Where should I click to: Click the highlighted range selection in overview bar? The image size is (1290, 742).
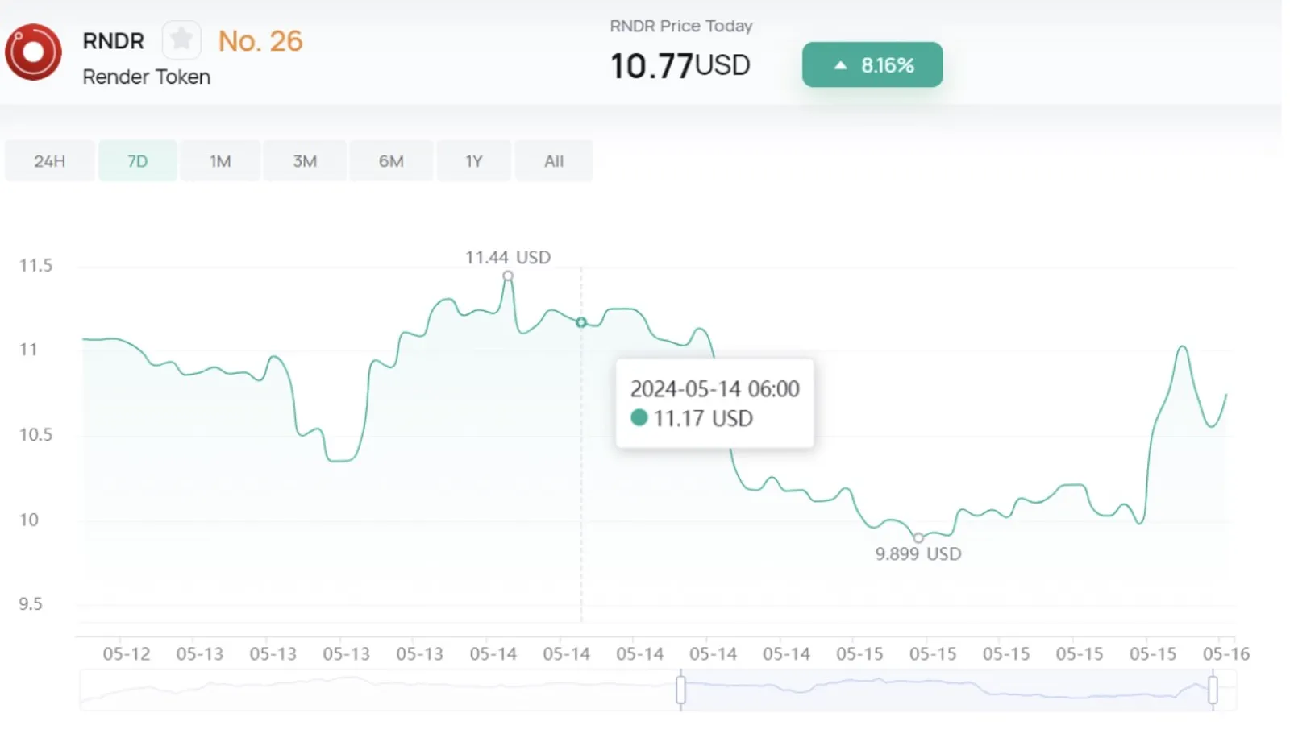(947, 690)
